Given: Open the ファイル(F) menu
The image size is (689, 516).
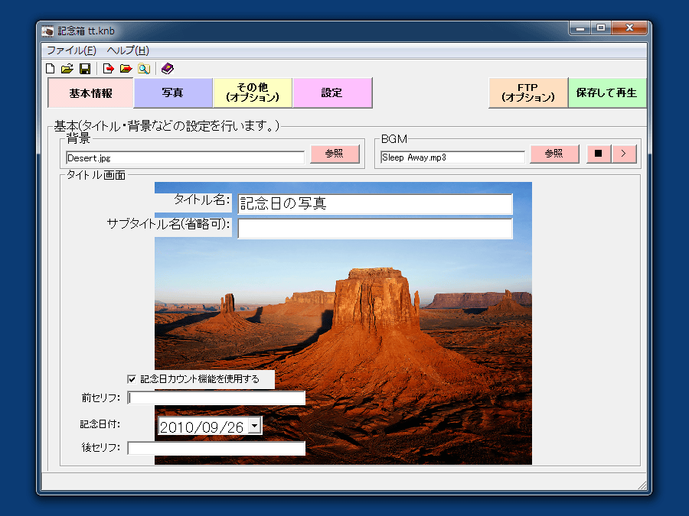Looking at the screenshot, I should tap(72, 50).
